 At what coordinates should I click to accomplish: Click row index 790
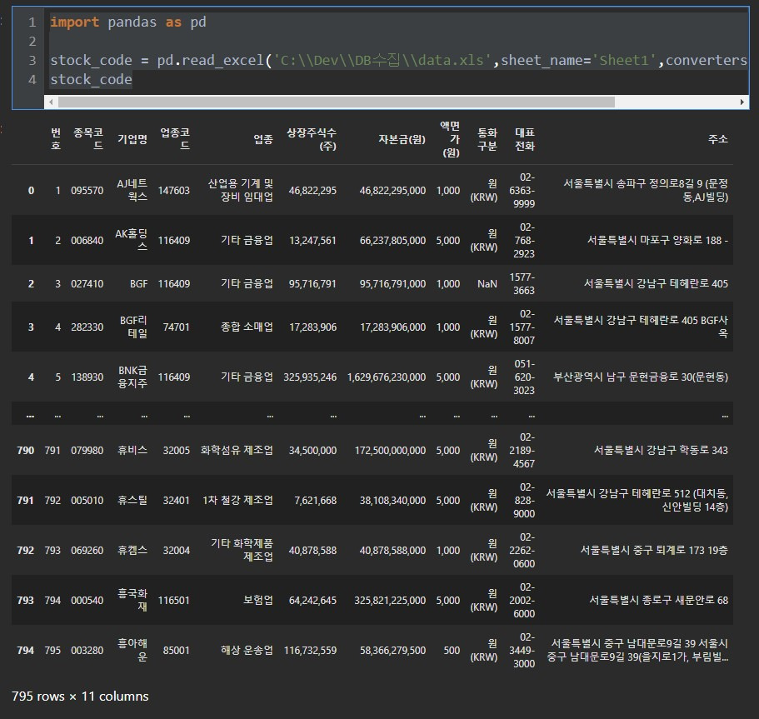[x=26, y=450]
